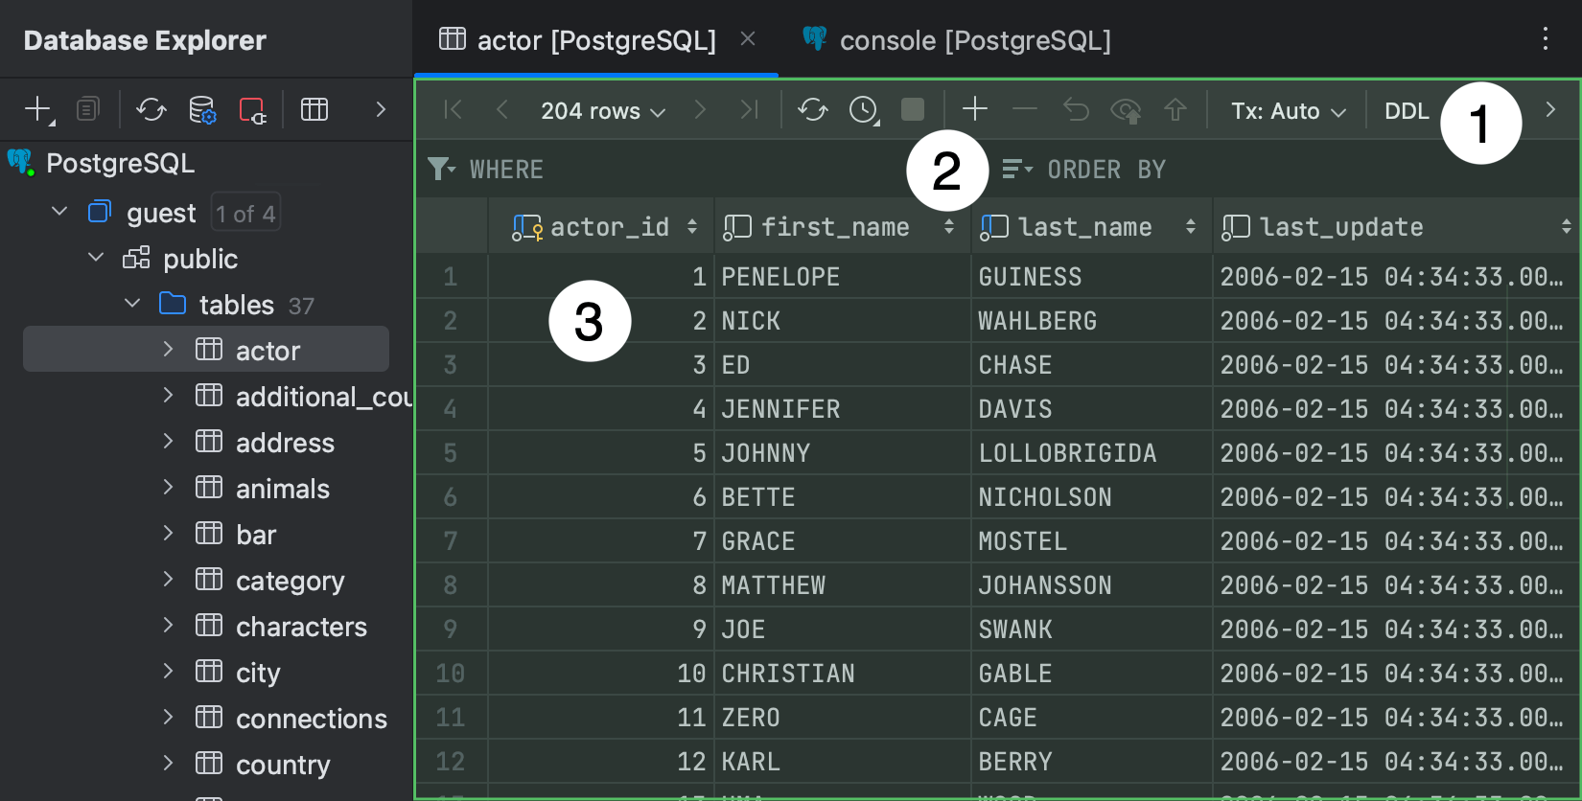Image resolution: width=1582 pixels, height=801 pixels.
Task: Open data source properties
Action: (202, 110)
